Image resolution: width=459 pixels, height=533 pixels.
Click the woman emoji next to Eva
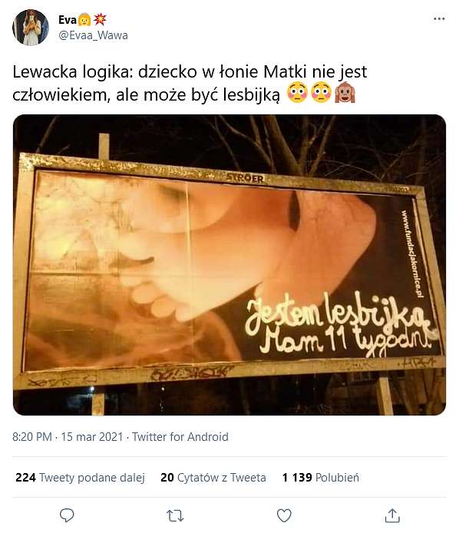coord(84,20)
